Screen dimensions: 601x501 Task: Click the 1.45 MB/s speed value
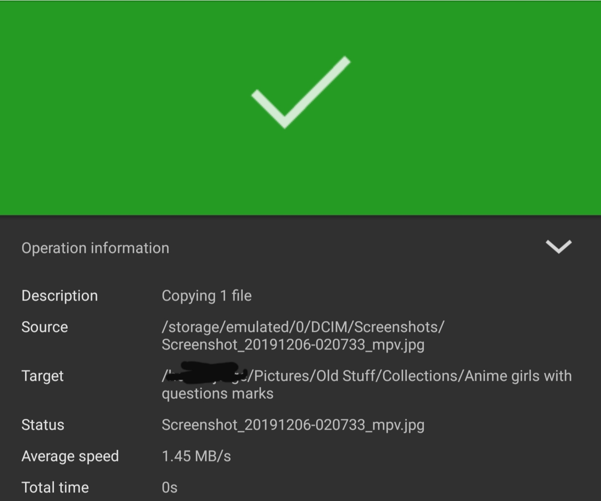pyautogui.click(x=196, y=456)
